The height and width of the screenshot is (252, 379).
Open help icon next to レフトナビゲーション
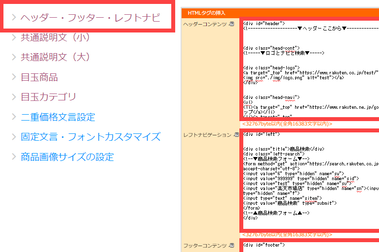[236, 135]
